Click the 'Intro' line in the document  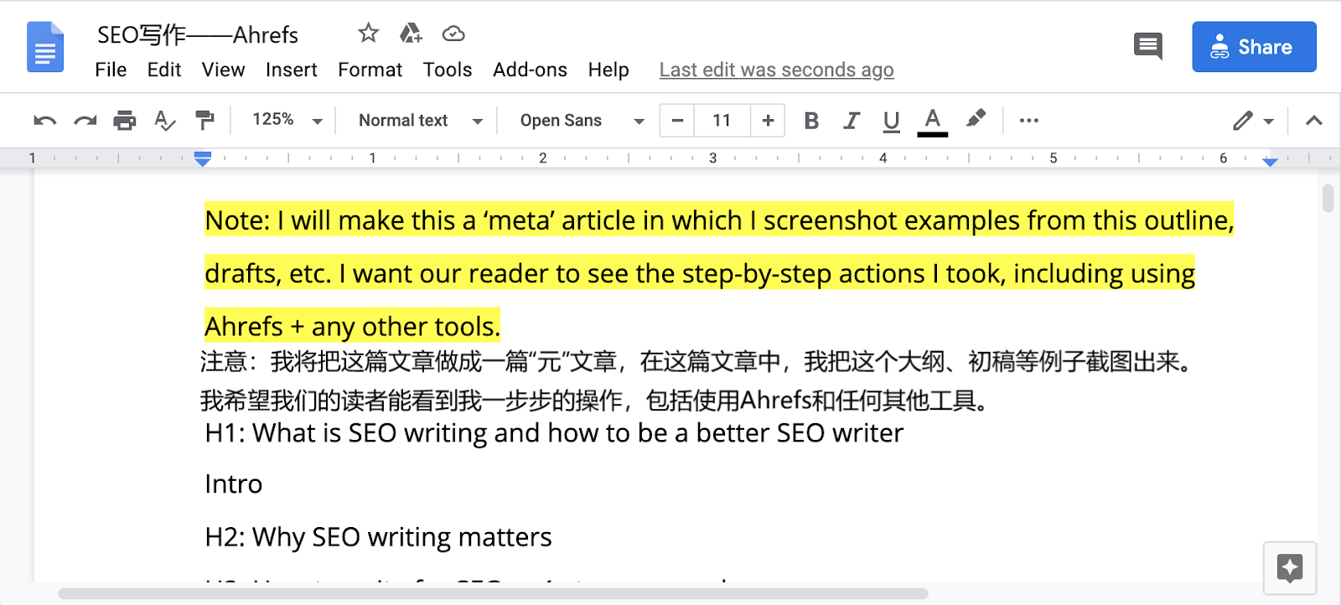pos(234,484)
